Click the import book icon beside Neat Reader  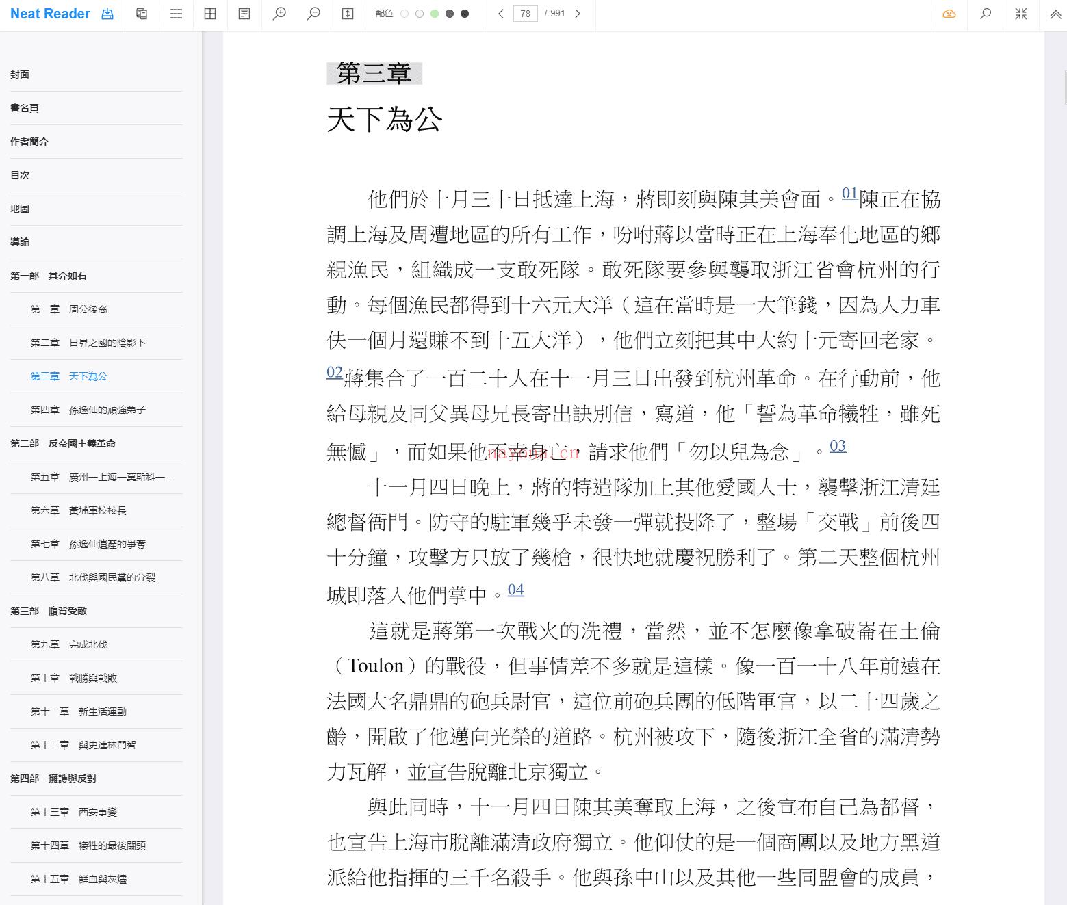point(107,14)
